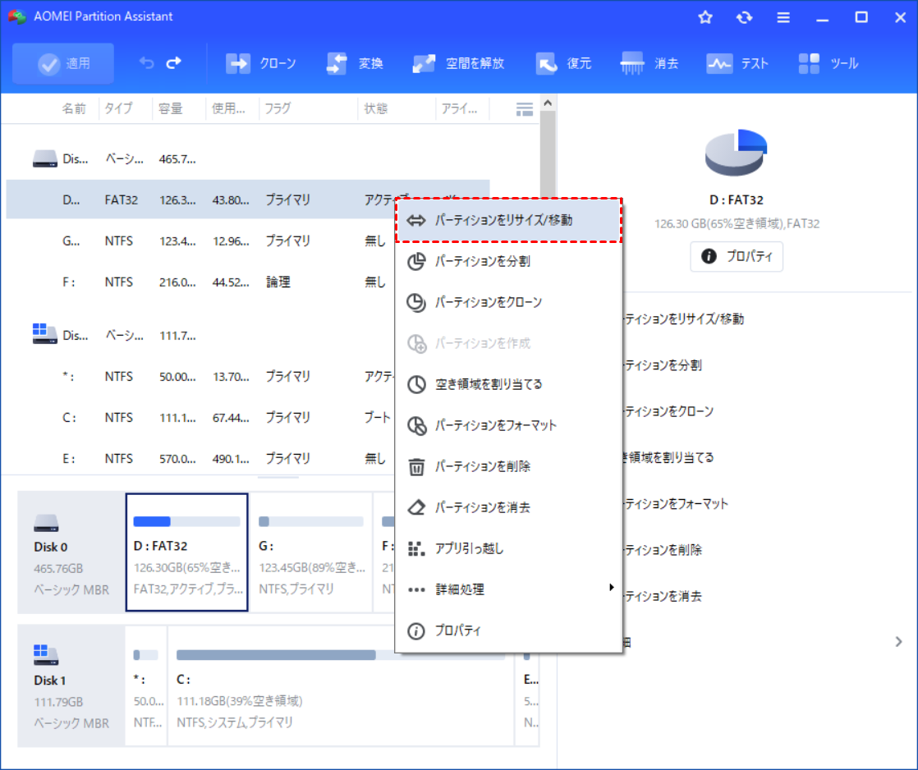918x770 pixels.
Task: Open the Recovery (復元) tool
Action: 546,64
